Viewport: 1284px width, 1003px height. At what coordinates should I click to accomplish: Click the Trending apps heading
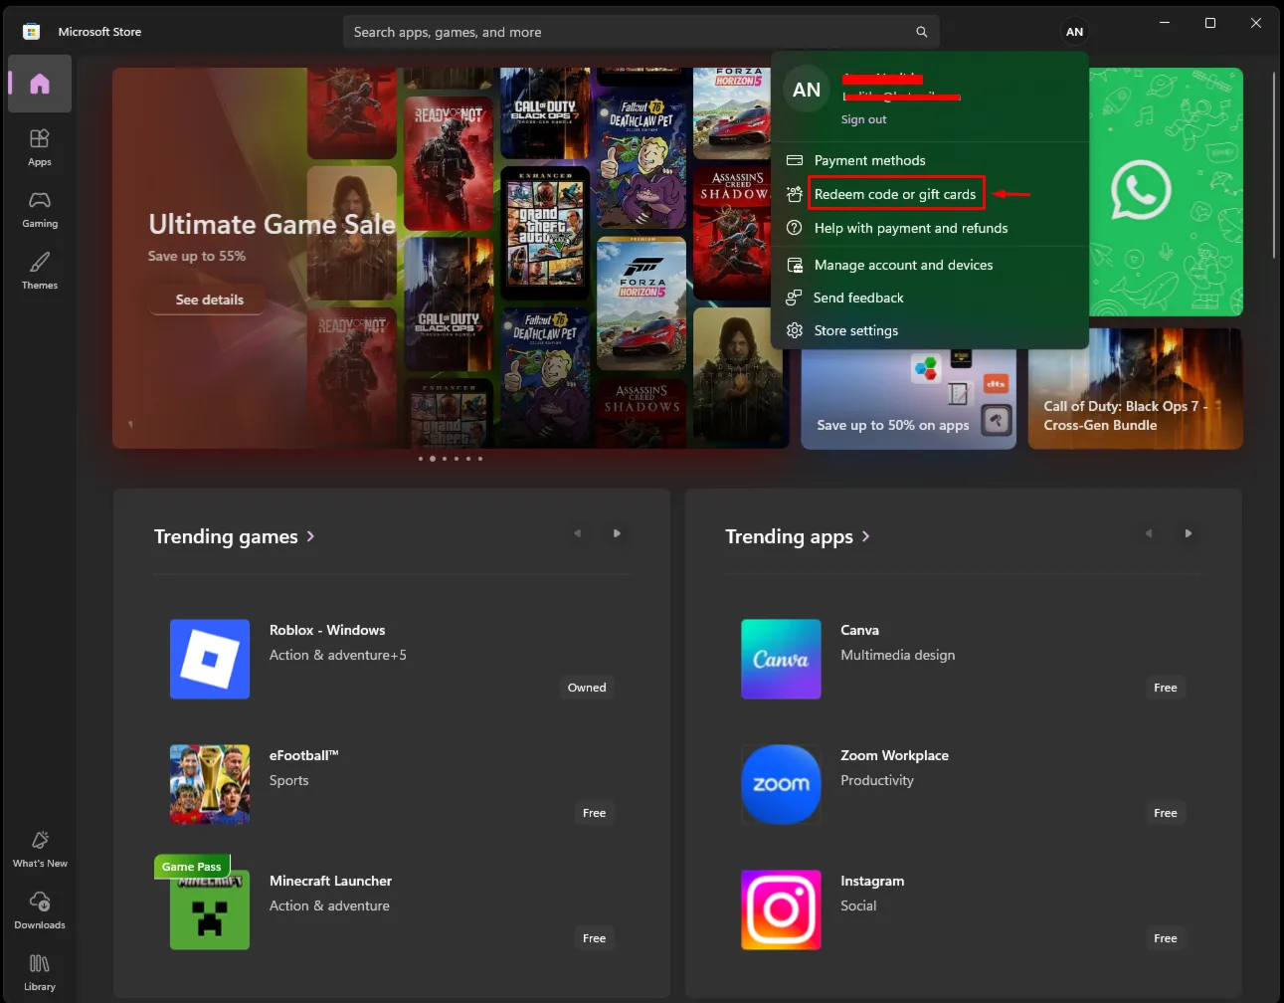[x=789, y=536]
